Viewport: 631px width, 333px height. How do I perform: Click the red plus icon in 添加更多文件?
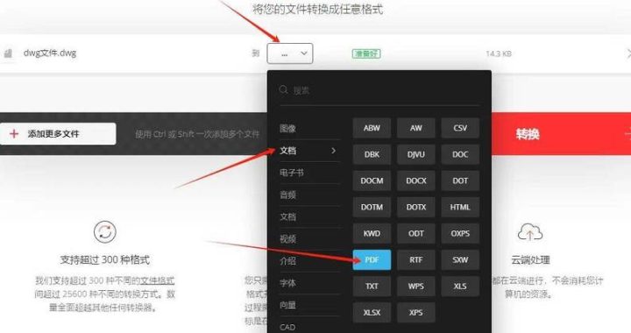point(14,134)
